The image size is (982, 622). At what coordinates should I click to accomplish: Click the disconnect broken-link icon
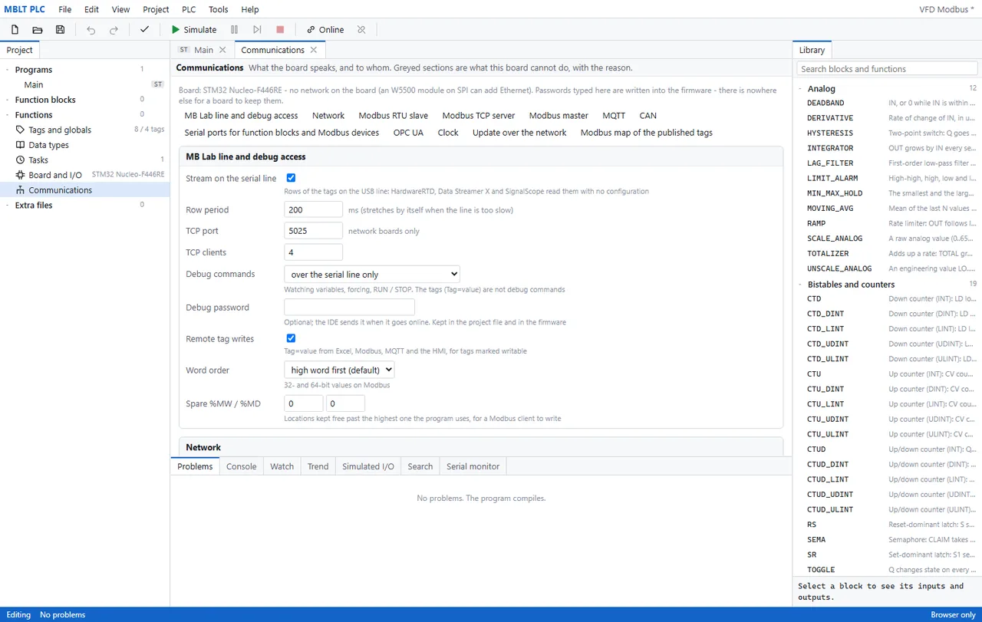point(361,30)
